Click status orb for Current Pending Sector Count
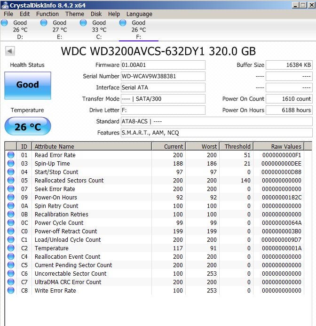Viewport: 316px width, 326px height. click(11, 265)
